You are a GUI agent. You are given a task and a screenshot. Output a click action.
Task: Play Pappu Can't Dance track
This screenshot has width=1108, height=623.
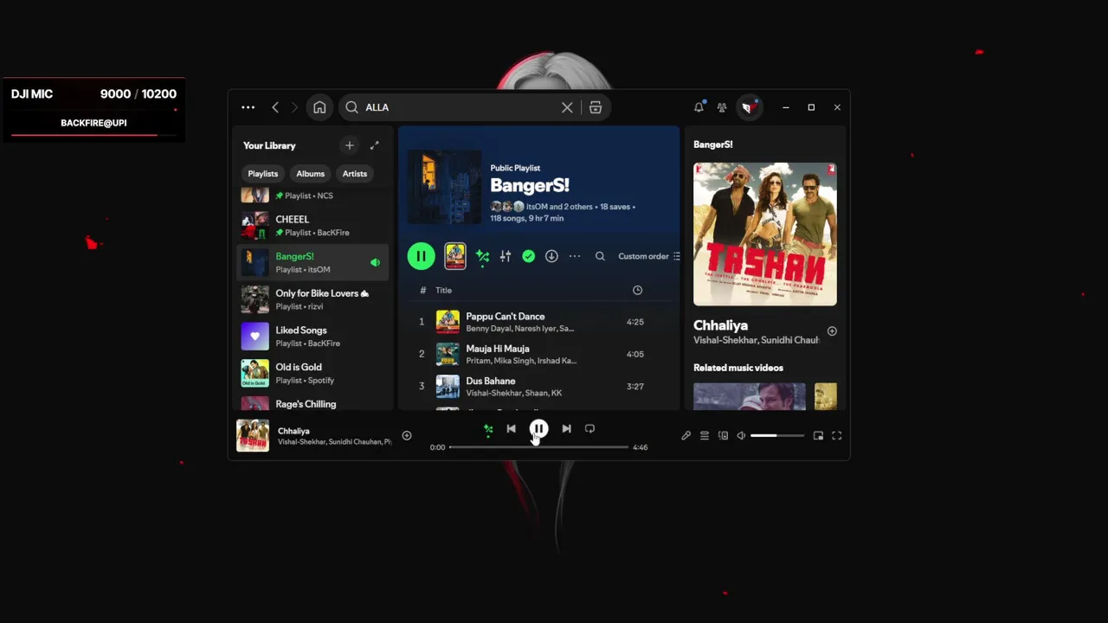[538, 322]
